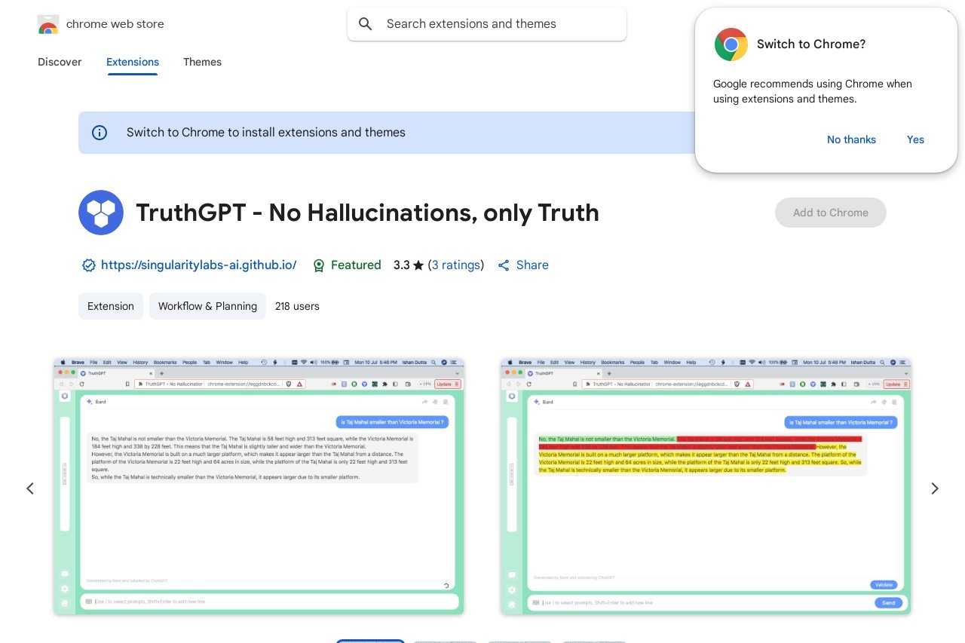
Task: Click the chrome web store title text
Action: coord(115,24)
